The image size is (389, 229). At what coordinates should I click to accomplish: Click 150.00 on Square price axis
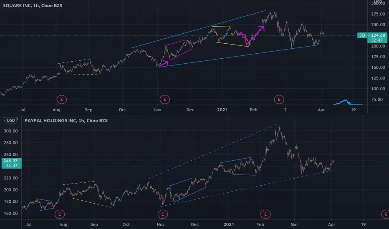click(x=378, y=67)
